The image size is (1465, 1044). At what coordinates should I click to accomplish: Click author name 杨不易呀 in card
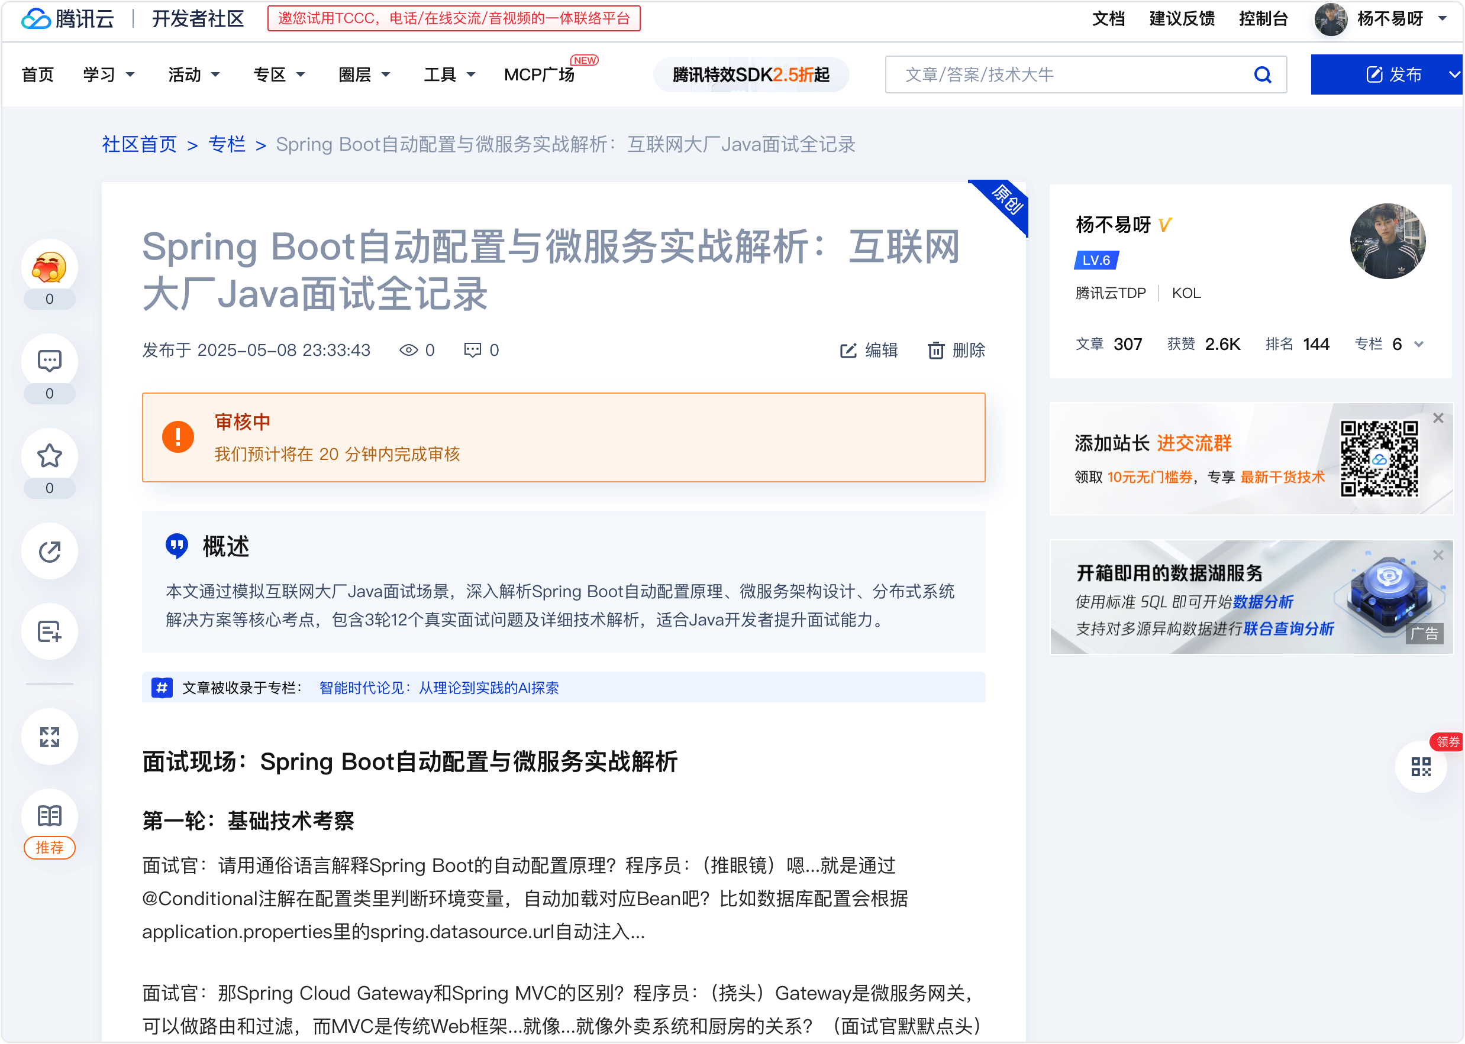[1113, 225]
